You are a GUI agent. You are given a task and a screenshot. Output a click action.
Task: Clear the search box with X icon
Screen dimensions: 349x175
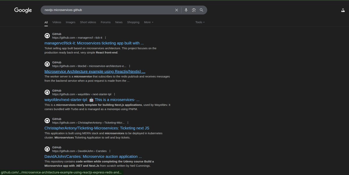177,10
